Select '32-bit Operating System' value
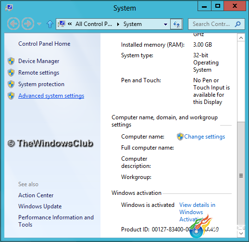249x242 pixels. pos(206,63)
